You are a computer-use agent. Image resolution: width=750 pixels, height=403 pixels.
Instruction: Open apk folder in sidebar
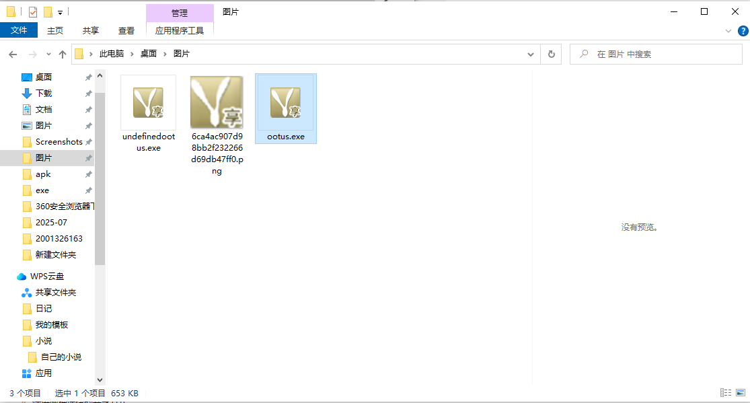tap(43, 174)
